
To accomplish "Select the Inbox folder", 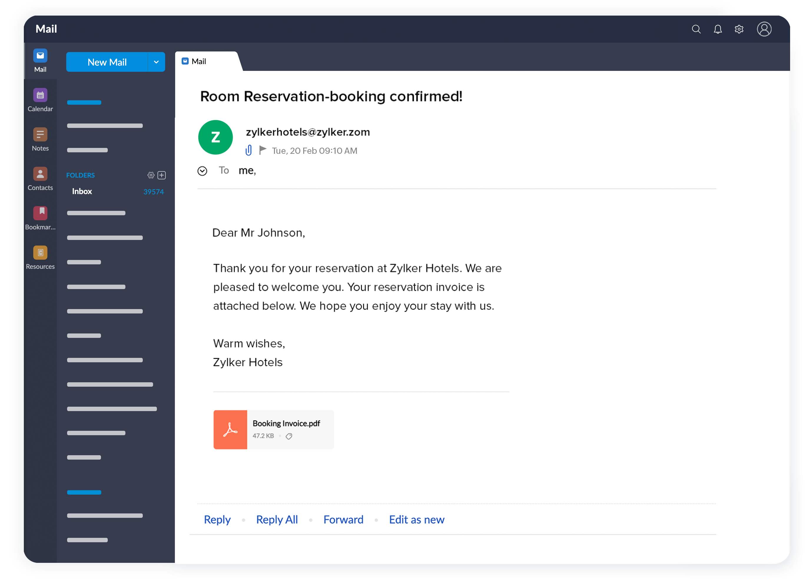I will 82,191.
